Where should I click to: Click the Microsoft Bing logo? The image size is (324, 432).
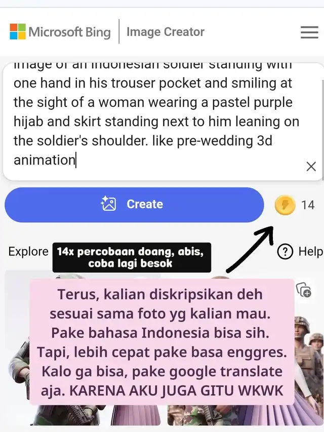[60, 32]
